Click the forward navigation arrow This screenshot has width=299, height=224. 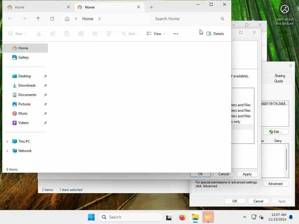[x=24, y=18]
